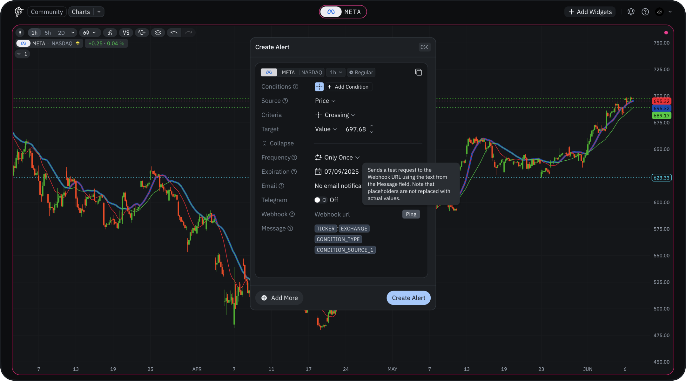Click the META NASDAQ symbol label on chart

click(x=49, y=43)
